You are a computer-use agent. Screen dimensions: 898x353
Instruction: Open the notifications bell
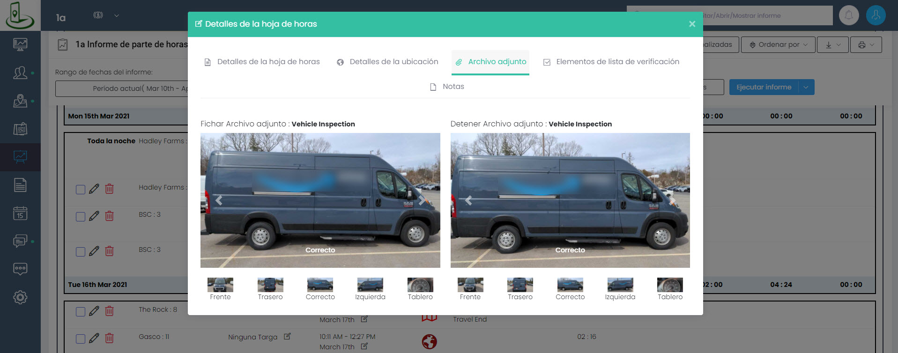click(849, 15)
